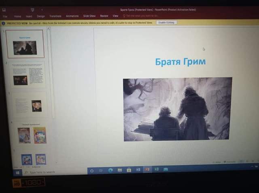Click the Cortana circle icon on taskbar
259x193 pixels.
coord(92,171)
